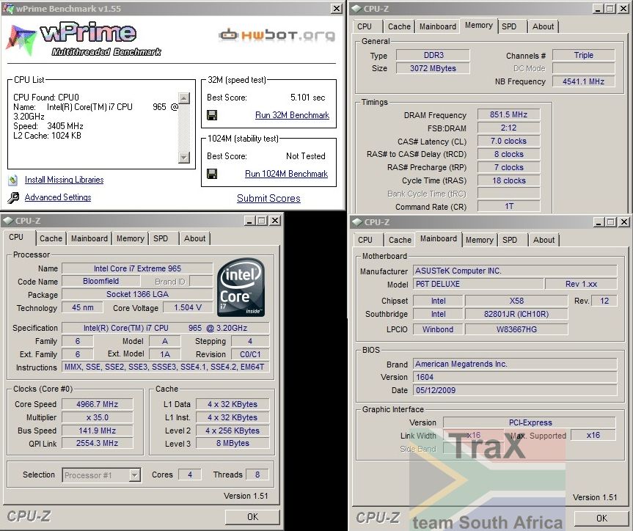Image resolution: width=633 pixels, height=531 pixels.
Task: Click CPU-Z icon in Memory window title bar
Action: [x=356, y=9]
